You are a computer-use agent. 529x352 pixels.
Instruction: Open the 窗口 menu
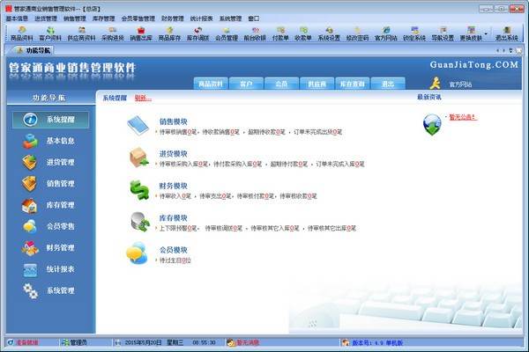click(253, 18)
